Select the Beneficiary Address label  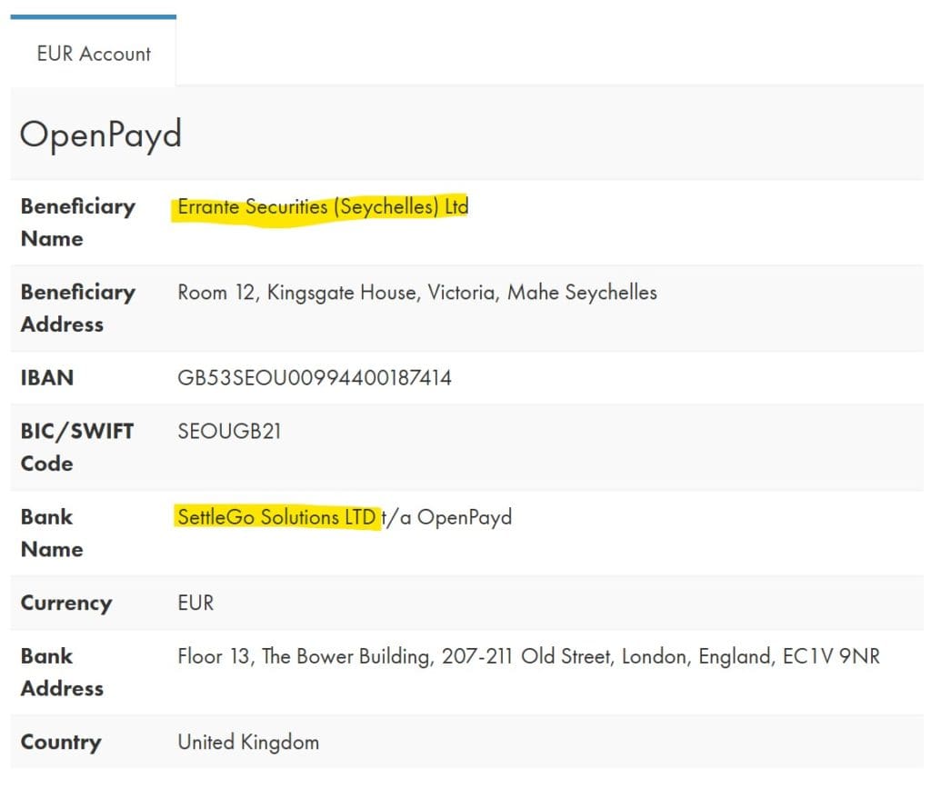77,308
